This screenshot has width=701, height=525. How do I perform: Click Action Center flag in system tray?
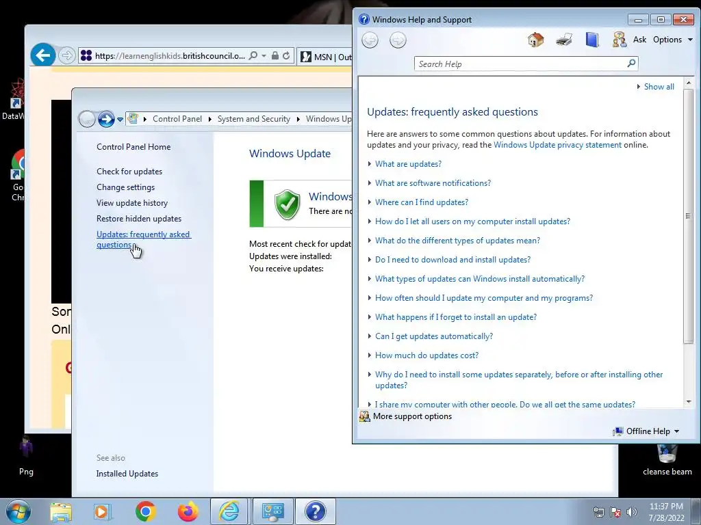pyautogui.click(x=615, y=512)
